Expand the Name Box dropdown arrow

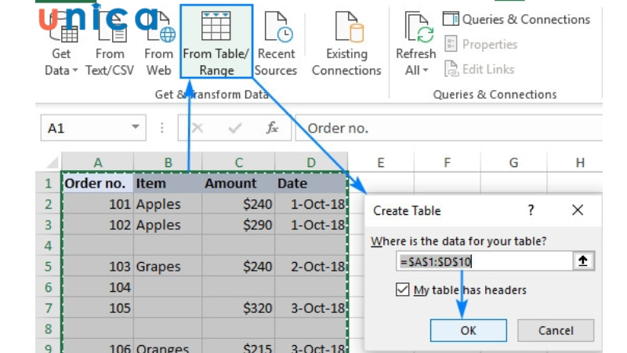(136, 128)
